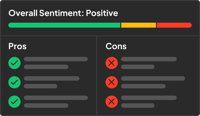Click first Pros item's shorter bottom line
The width and height of the screenshot is (200, 116).
(46, 67)
